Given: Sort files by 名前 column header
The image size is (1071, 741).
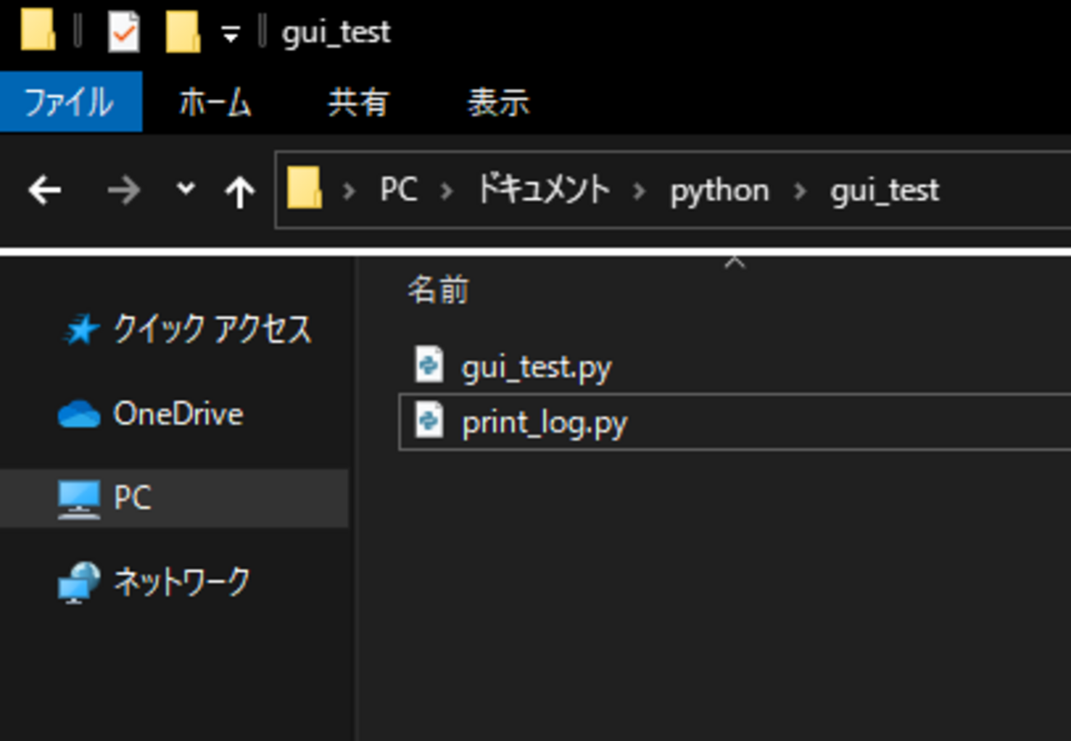Looking at the screenshot, I should (x=438, y=291).
